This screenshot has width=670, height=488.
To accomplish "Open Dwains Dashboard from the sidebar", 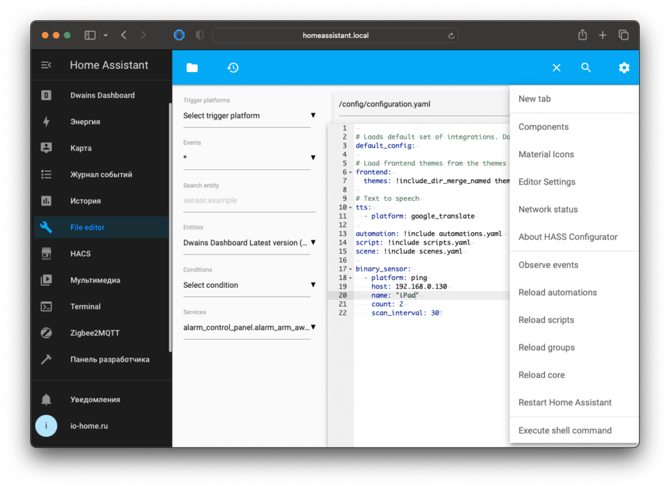I will [x=102, y=96].
